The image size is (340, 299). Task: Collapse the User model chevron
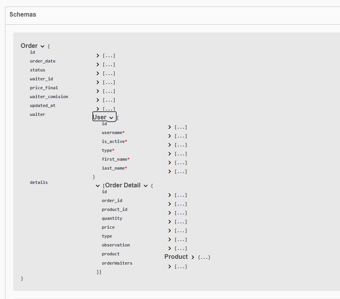click(111, 117)
